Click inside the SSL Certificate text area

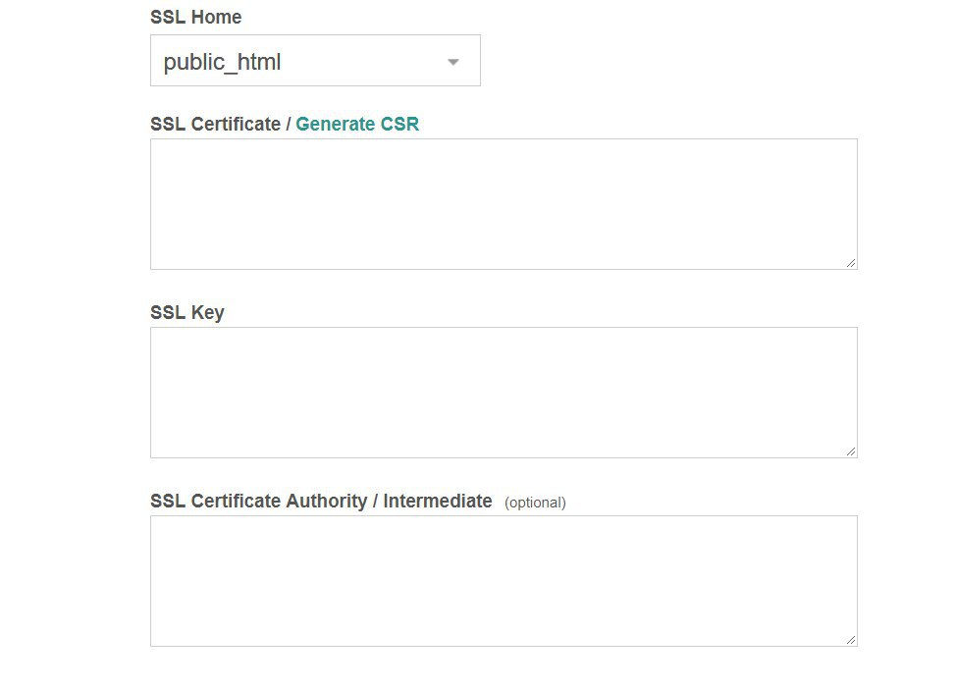point(504,204)
